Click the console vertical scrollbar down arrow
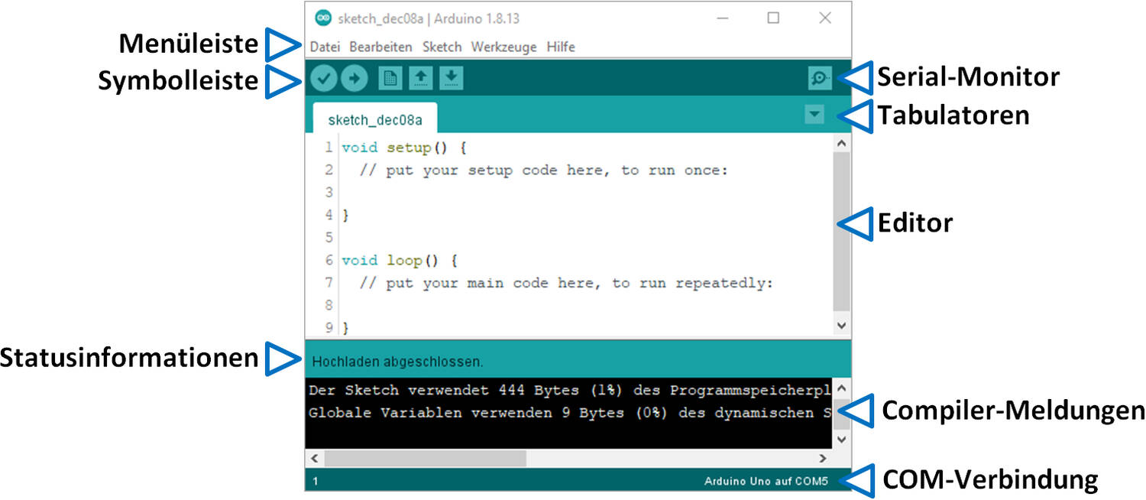 (x=841, y=440)
